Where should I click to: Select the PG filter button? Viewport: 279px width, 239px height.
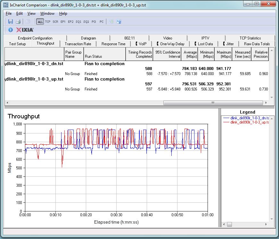[x=94, y=22]
